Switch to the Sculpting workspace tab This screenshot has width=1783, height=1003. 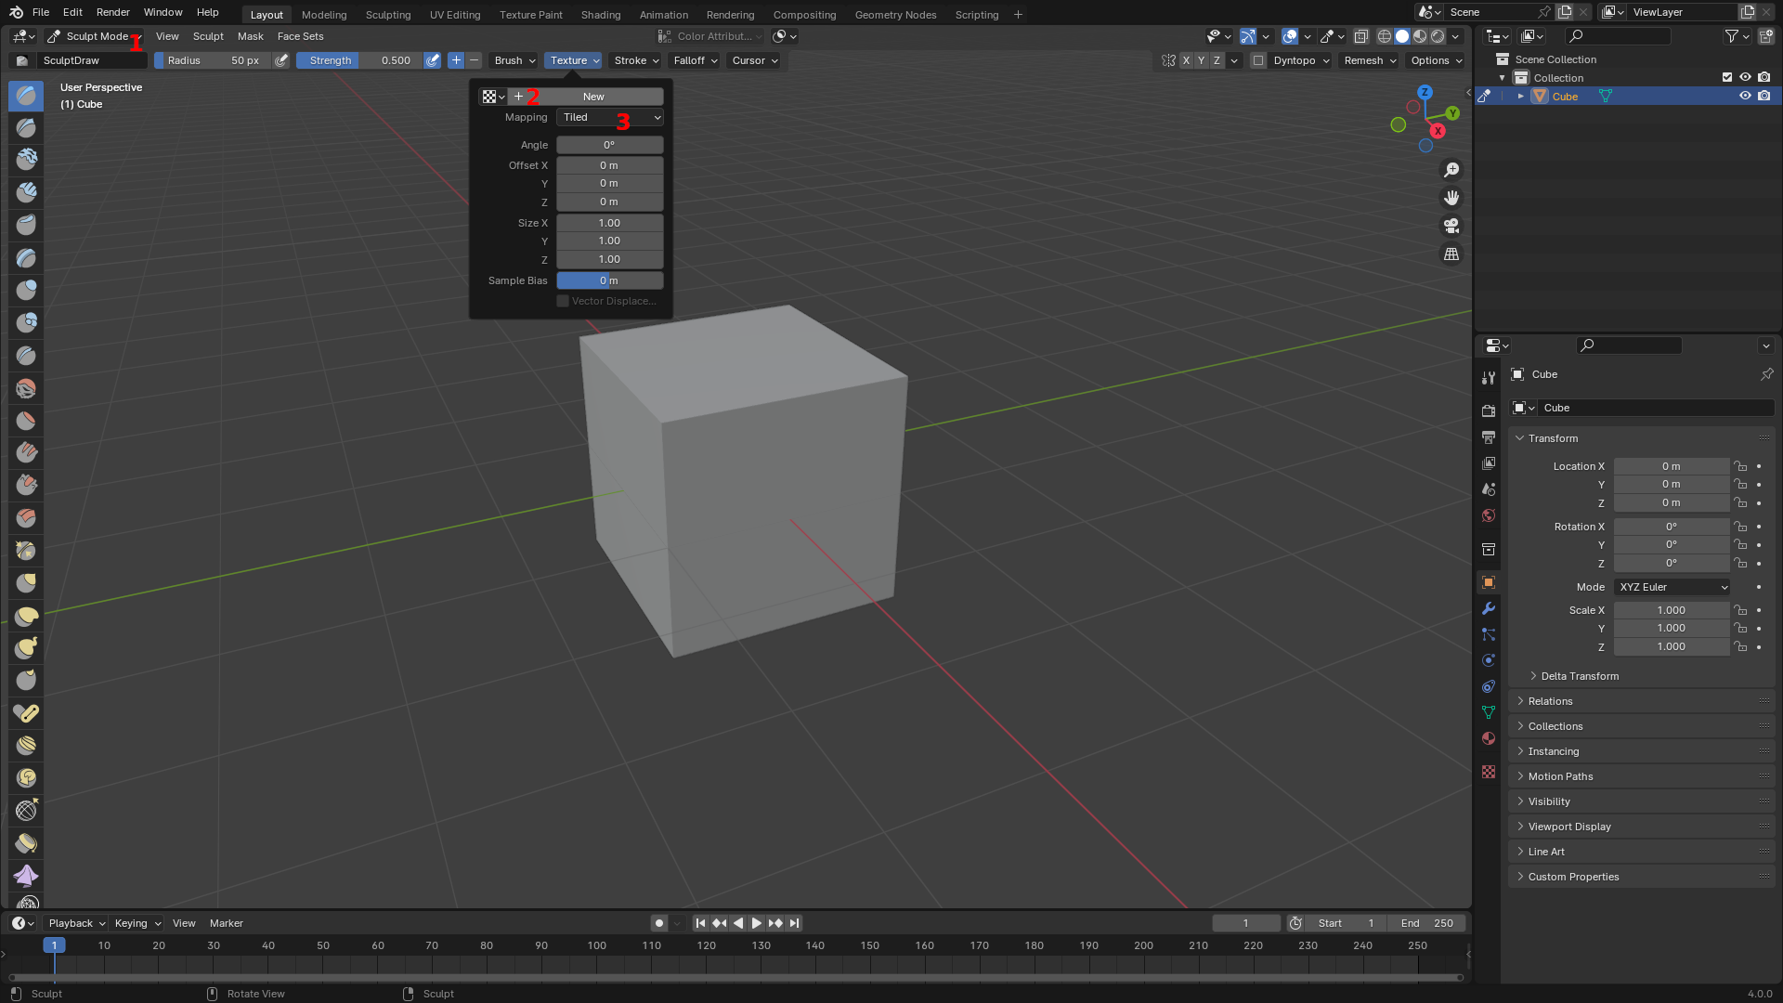click(388, 15)
